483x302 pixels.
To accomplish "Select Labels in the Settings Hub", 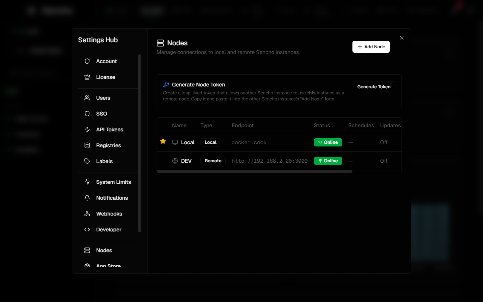I will pyautogui.click(x=108, y=161).
